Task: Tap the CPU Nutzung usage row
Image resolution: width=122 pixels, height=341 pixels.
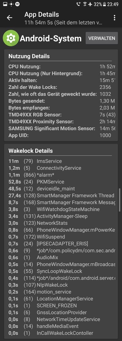Action: click(62, 67)
